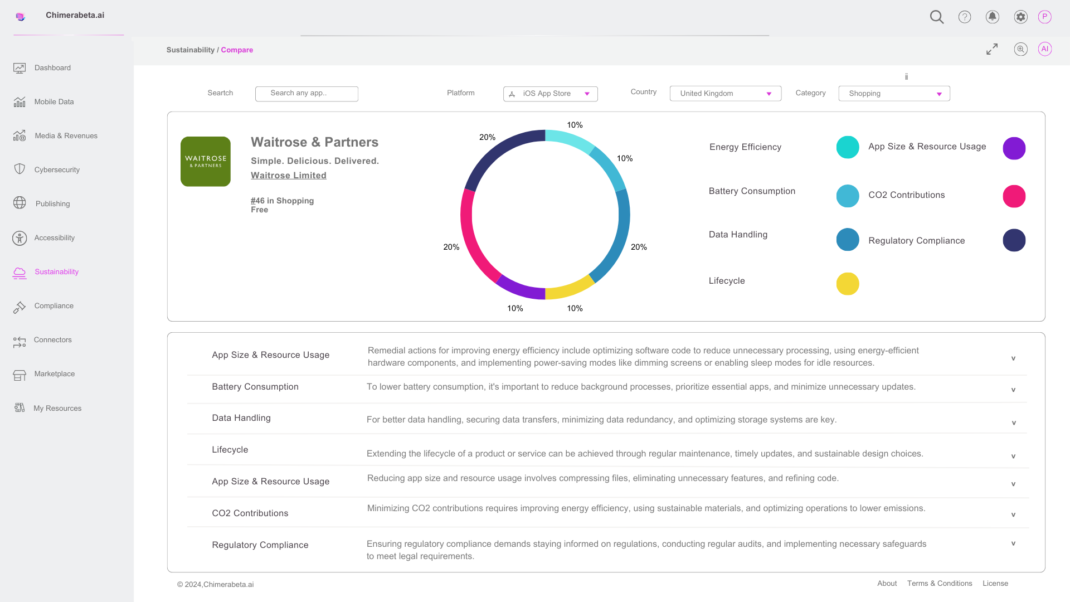Click the My Resources books icon

point(20,408)
